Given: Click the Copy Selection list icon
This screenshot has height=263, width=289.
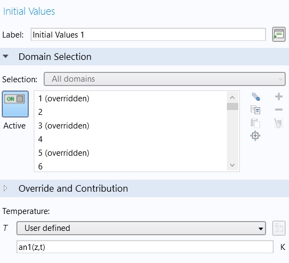Looking at the screenshot, I should point(255,110).
